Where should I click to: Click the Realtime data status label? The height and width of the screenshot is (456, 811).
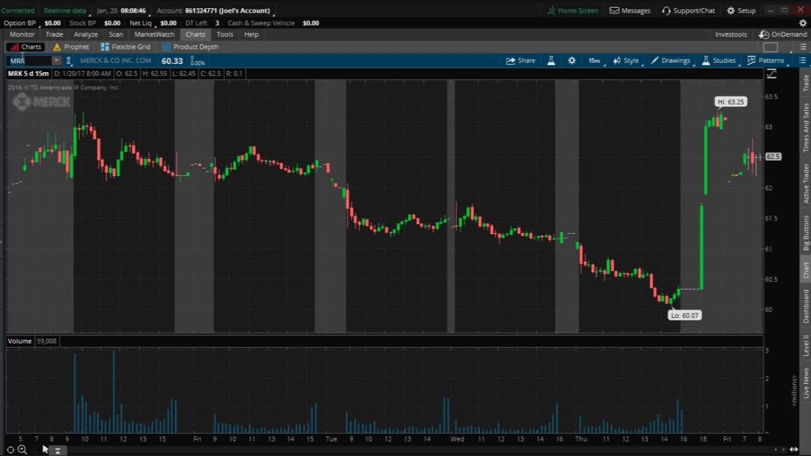65,11
